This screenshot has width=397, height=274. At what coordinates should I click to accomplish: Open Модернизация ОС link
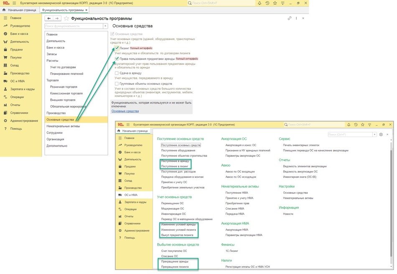[173, 209]
